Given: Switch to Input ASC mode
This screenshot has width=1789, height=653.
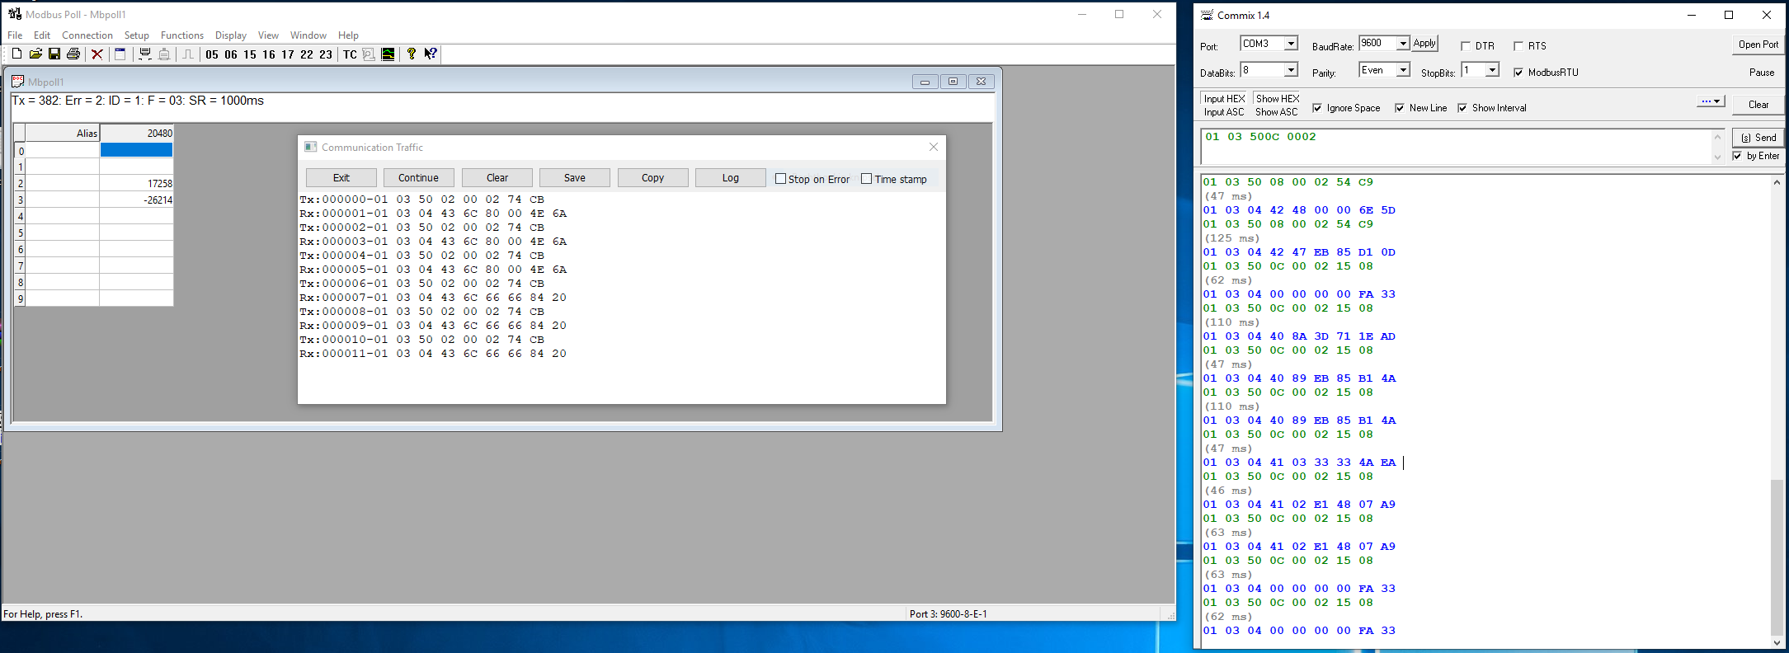Looking at the screenshot, I should coord(1224,112).
